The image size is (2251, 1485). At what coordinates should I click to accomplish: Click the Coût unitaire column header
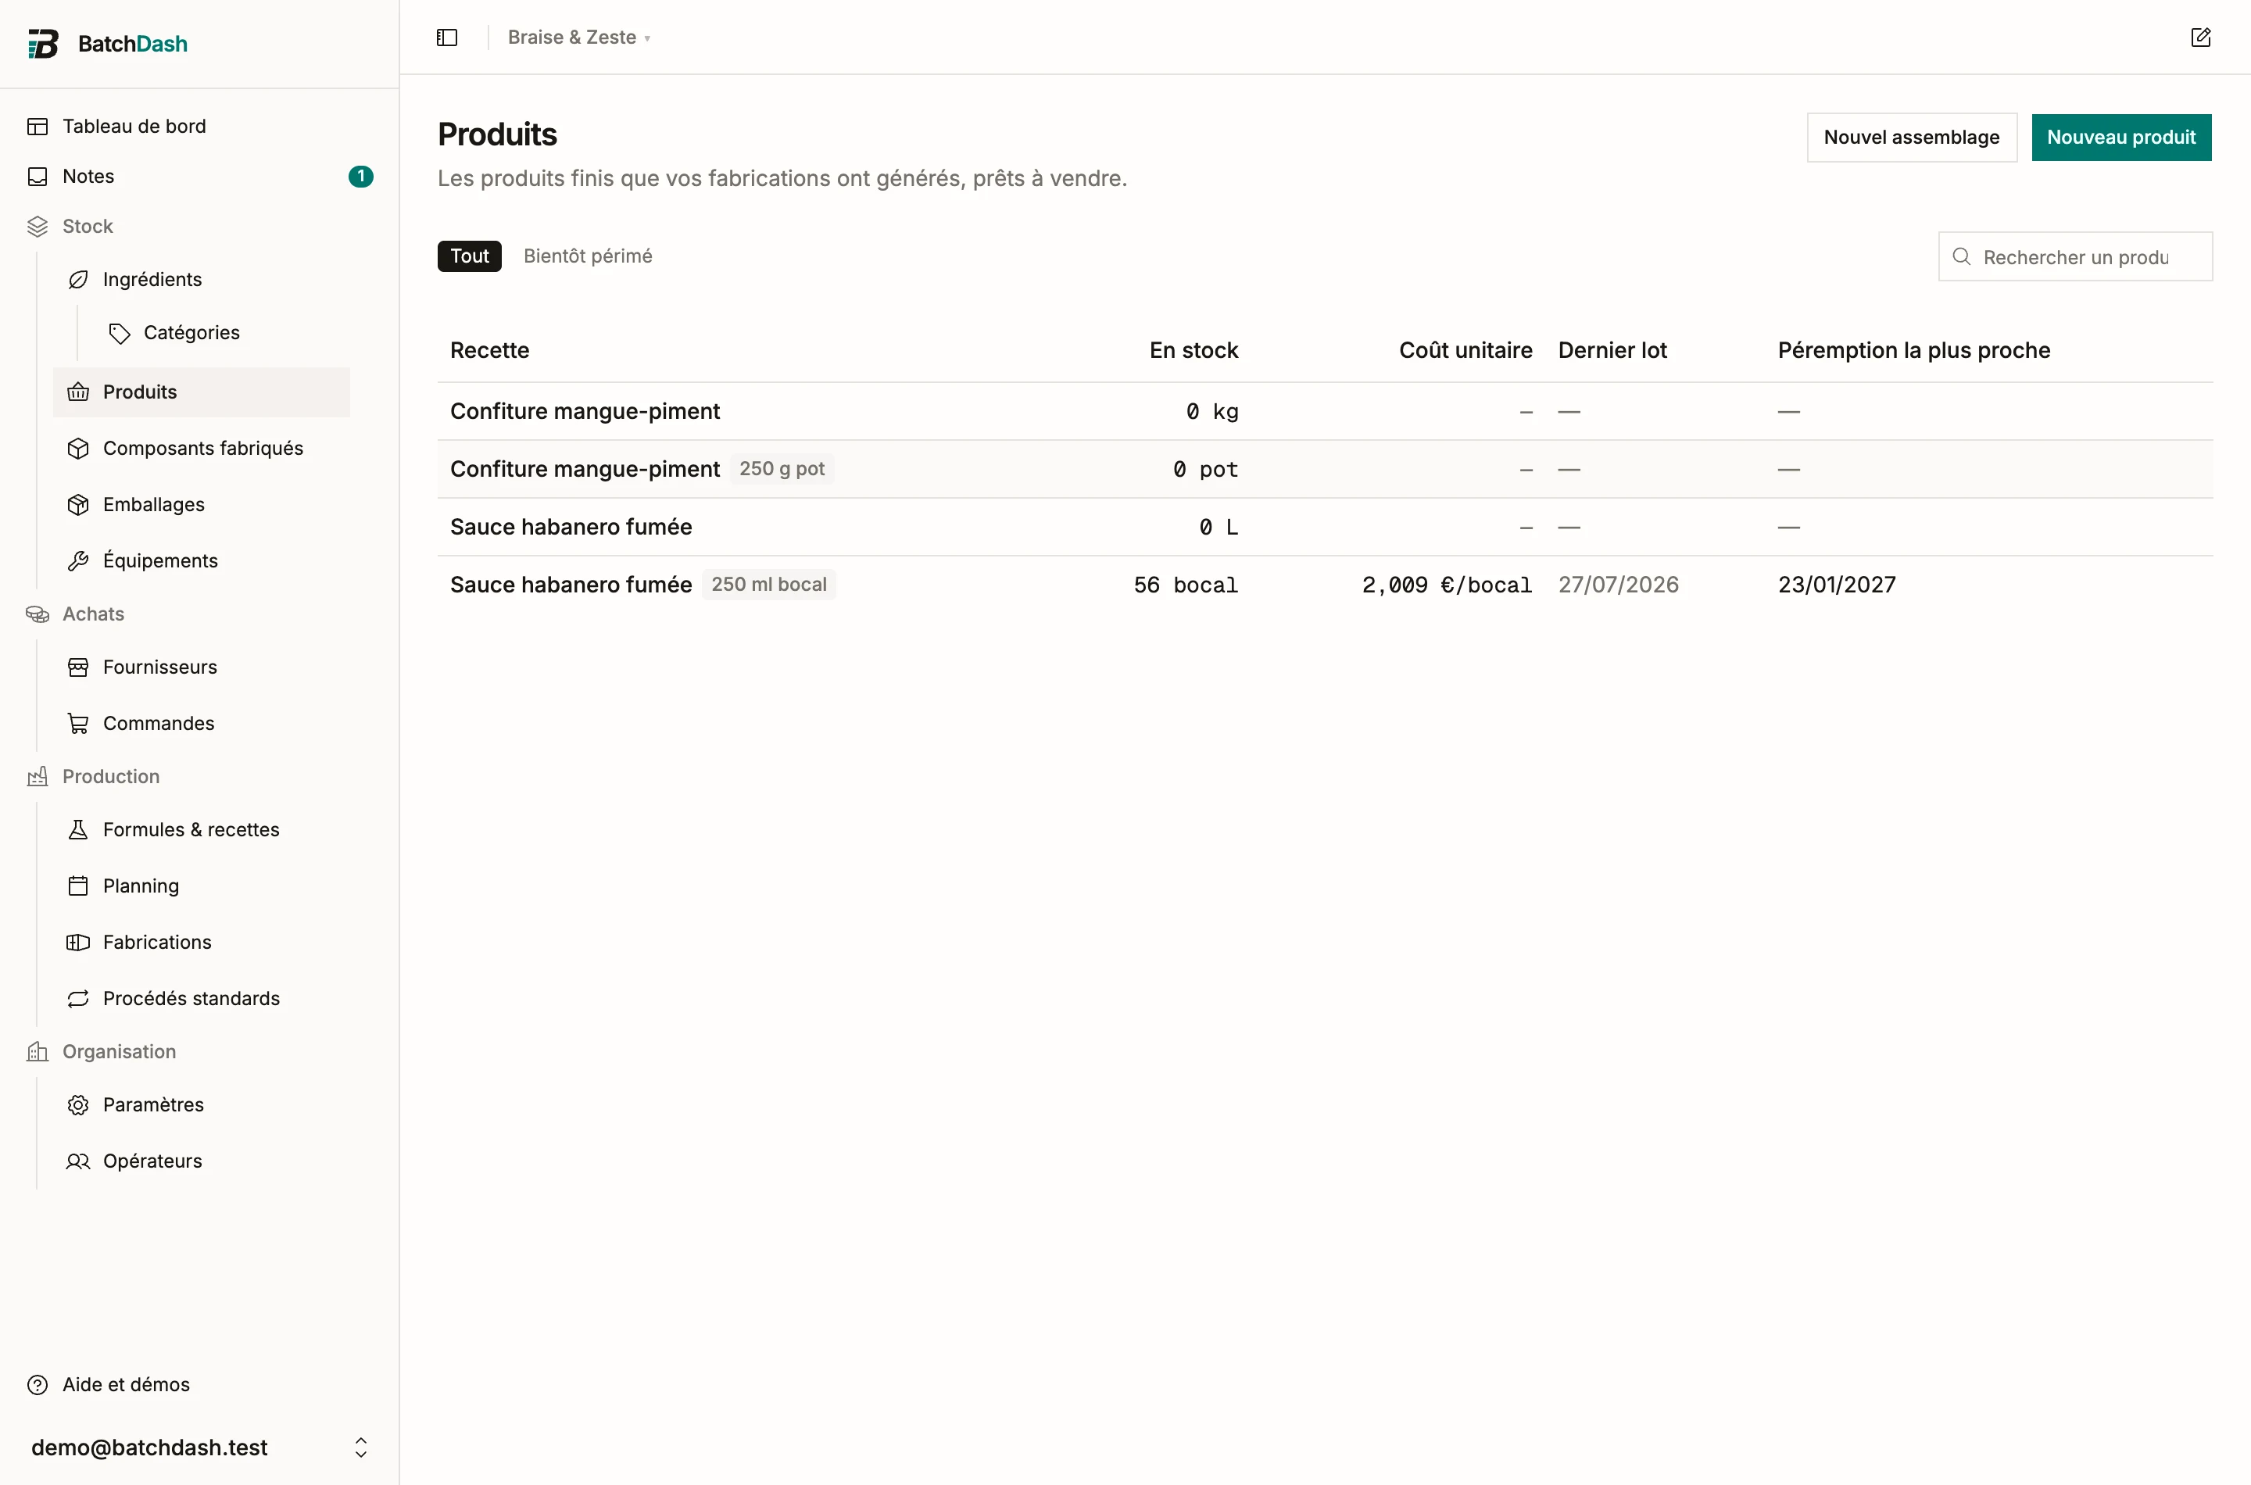1466,352
